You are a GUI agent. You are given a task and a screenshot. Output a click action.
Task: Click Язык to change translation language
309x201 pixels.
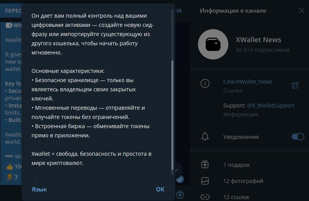coord(39,189)
